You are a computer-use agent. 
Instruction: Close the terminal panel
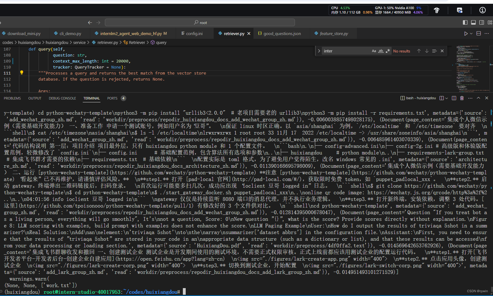pyautogui.click(x=487, y=98)
